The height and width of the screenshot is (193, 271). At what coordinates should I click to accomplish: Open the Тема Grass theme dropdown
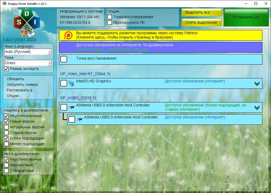pyautogui.click(x=50, y=63)
